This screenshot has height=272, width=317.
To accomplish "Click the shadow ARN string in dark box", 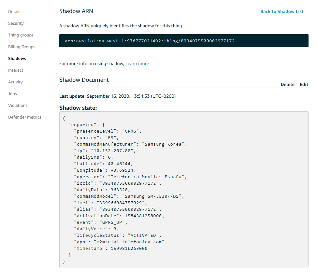I will (x=150, y=41).
